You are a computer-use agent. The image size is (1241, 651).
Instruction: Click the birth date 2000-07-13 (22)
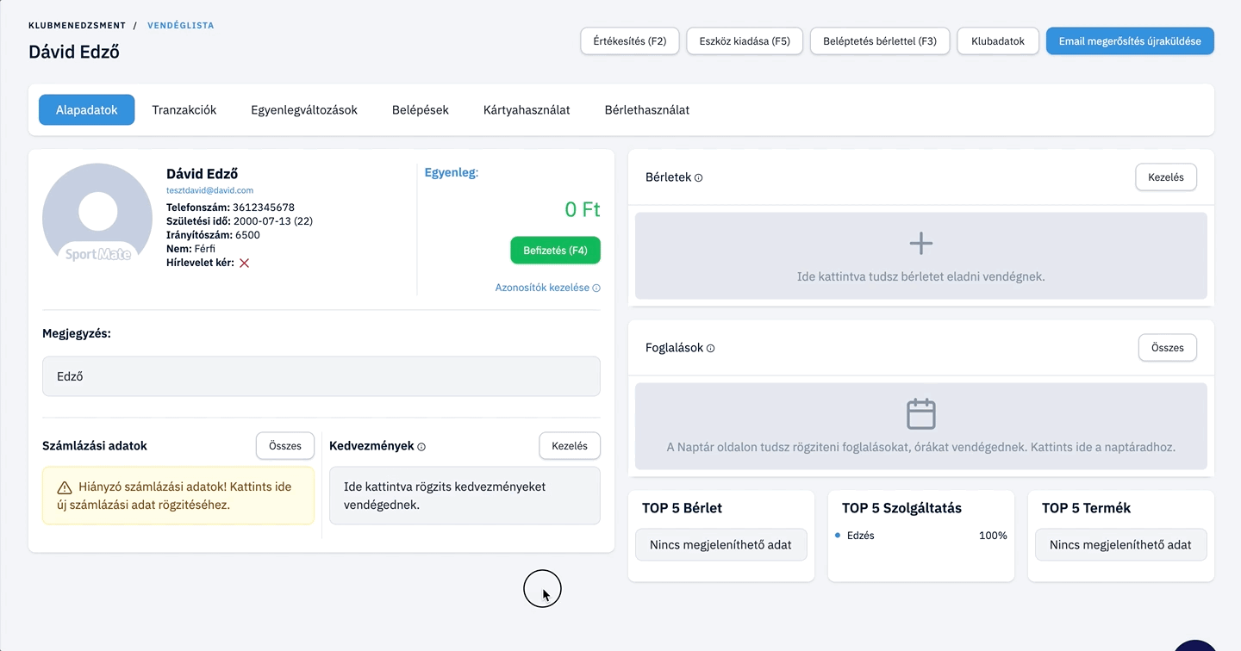[x=273, y=221]
